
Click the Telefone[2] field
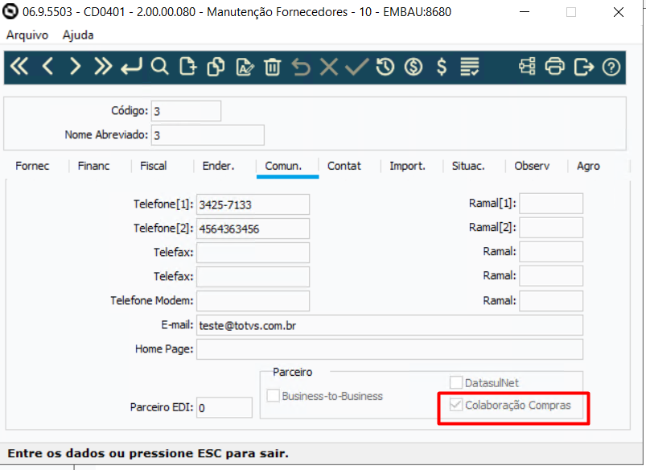(x=253, y=229)
